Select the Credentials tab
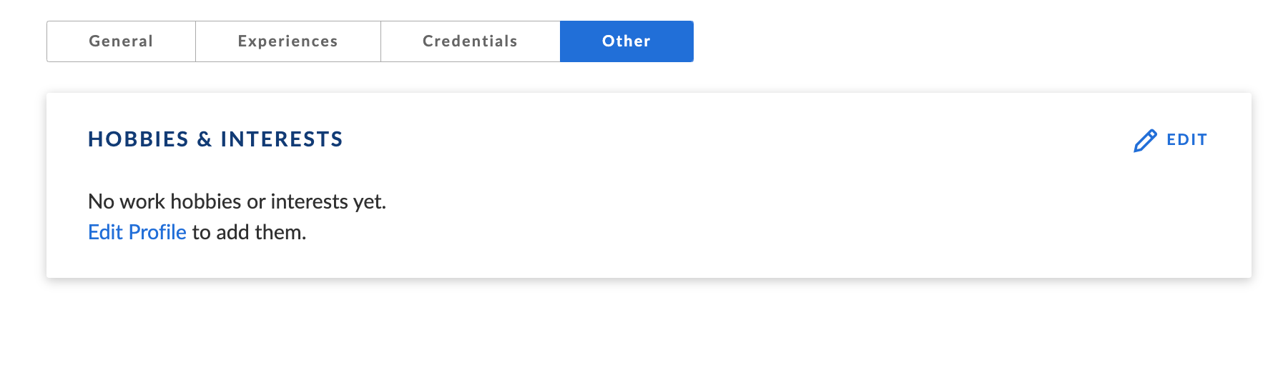Image resolution: width=1283 pixels, height=390 pixels. coord(470,41)
